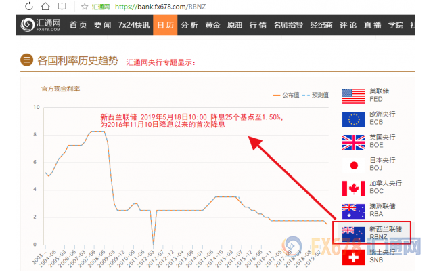
Task: Open the 黄金 menu item
Action: click(x=212, y=25)
